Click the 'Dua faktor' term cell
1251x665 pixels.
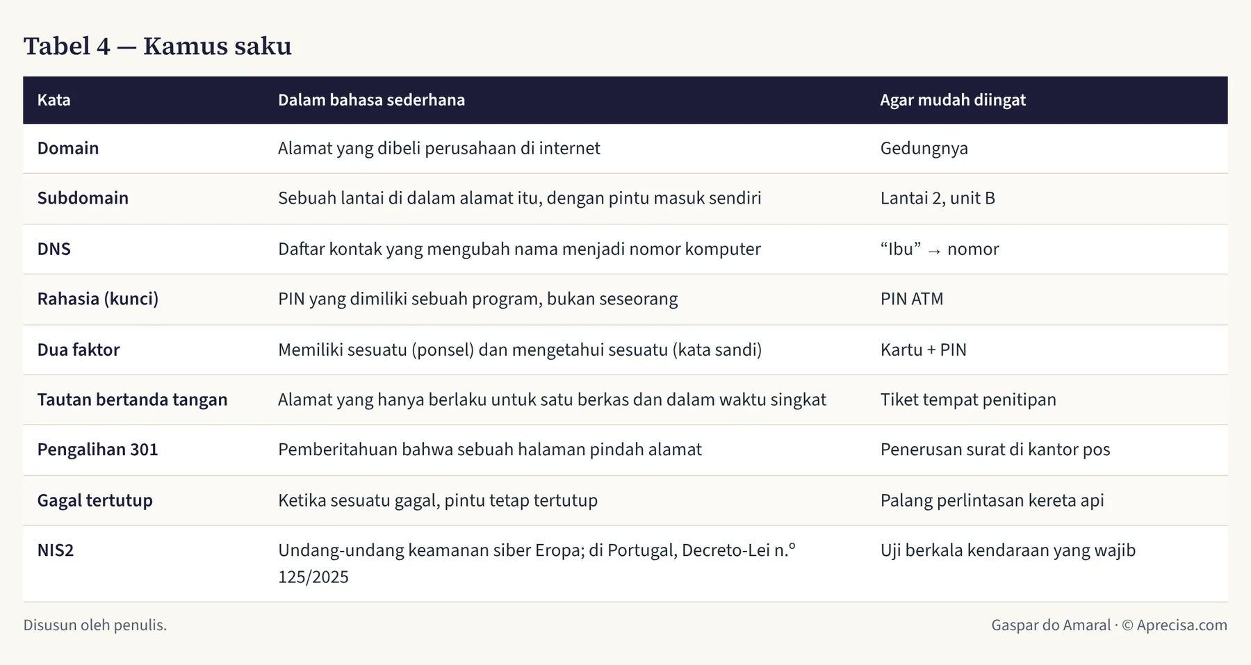[x=79, y=350]
